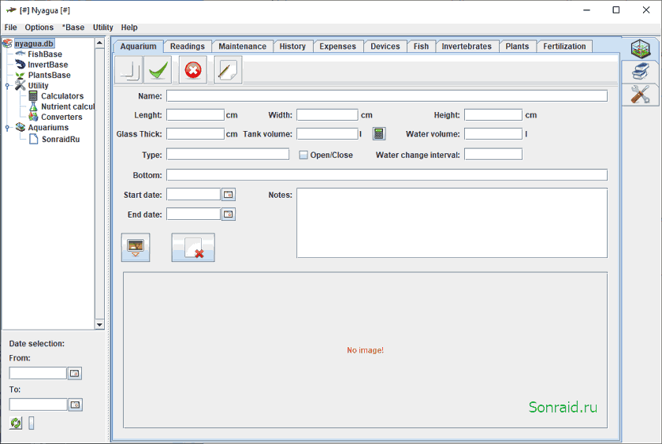Open the *Base menu

(x=73, y=28)
